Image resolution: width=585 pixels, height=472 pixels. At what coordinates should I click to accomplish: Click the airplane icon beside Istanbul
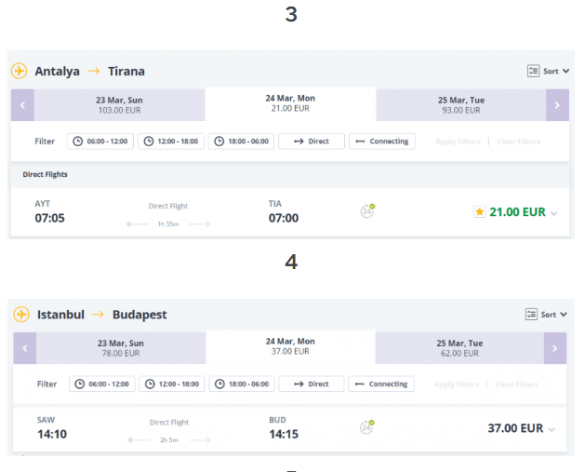coord(21,314)
